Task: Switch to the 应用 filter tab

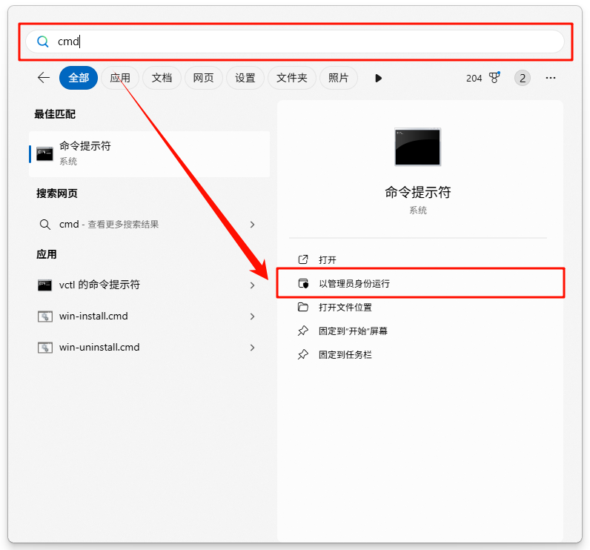Action: coord(120,78)
